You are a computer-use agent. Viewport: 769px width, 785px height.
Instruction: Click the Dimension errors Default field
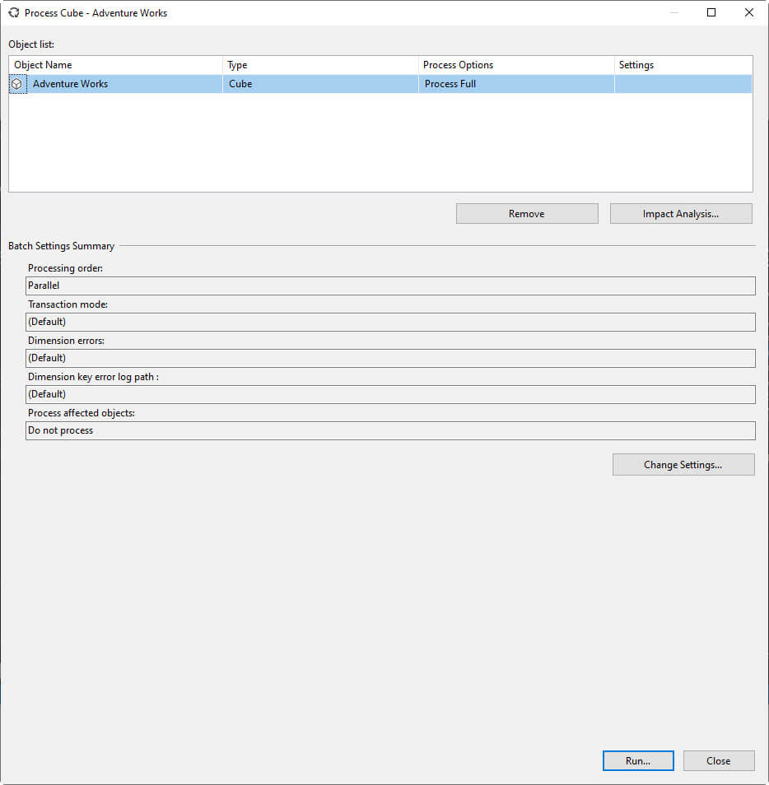pyautogui.click(x=390, y=358)
